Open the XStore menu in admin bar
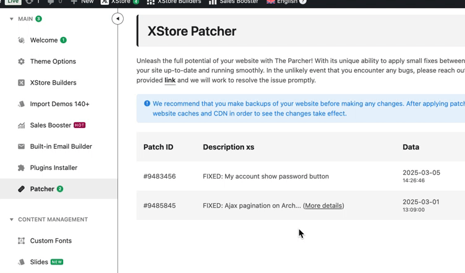The width and height of the screenshot is (465, 273). [120, 2]
